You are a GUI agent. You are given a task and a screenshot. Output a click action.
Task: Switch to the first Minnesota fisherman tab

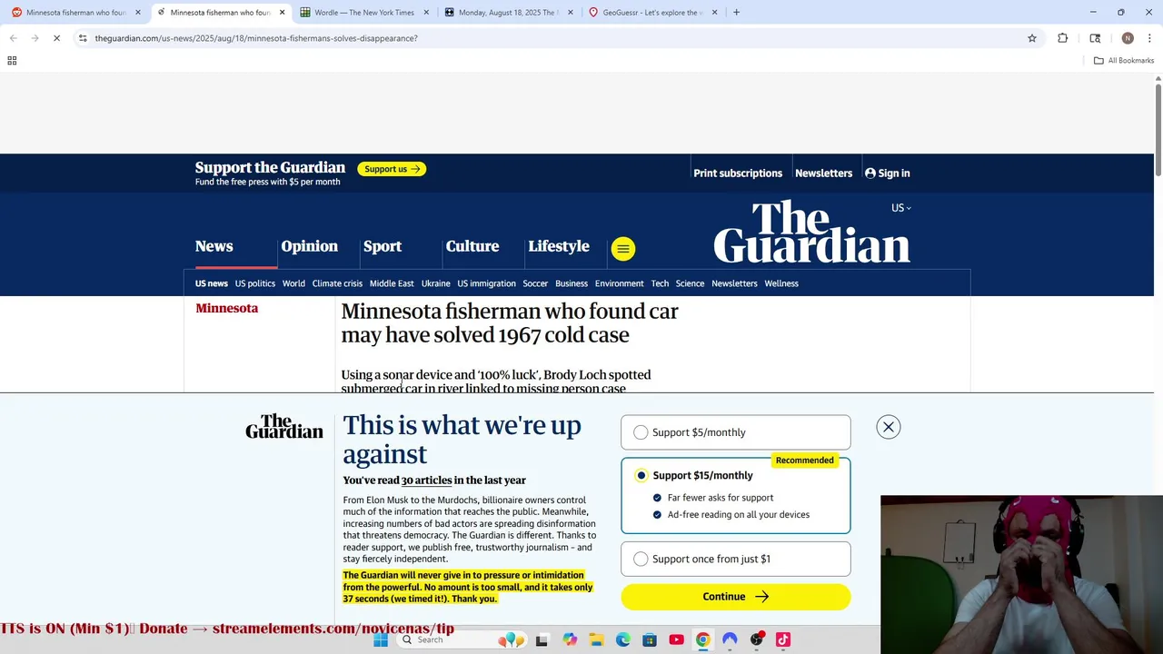[x=75, y=13]
